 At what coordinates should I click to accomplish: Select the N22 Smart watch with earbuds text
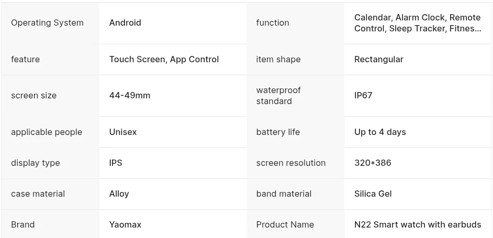(x=417, y=225)
